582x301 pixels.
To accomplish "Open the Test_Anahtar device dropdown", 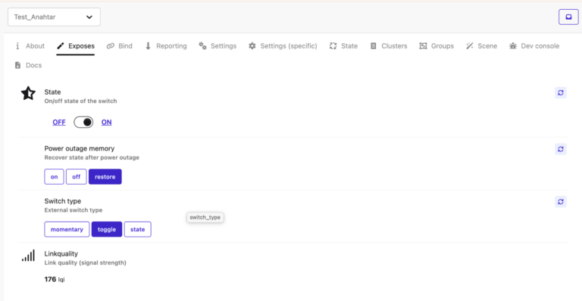I will point(54,17).
